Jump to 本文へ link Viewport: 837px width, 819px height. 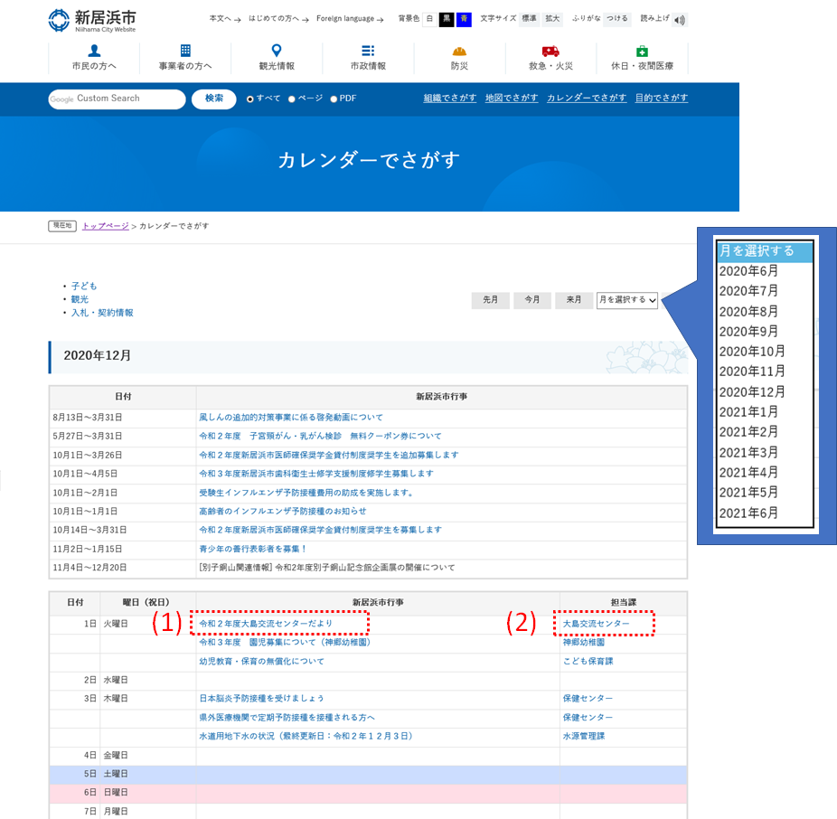coord(225,19)
